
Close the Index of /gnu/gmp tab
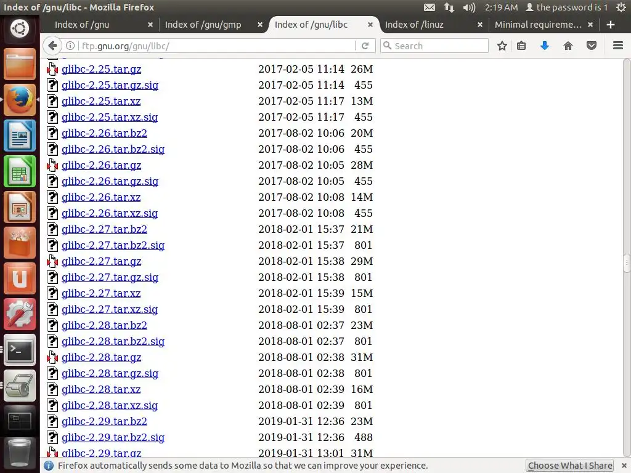click(260, 25)
